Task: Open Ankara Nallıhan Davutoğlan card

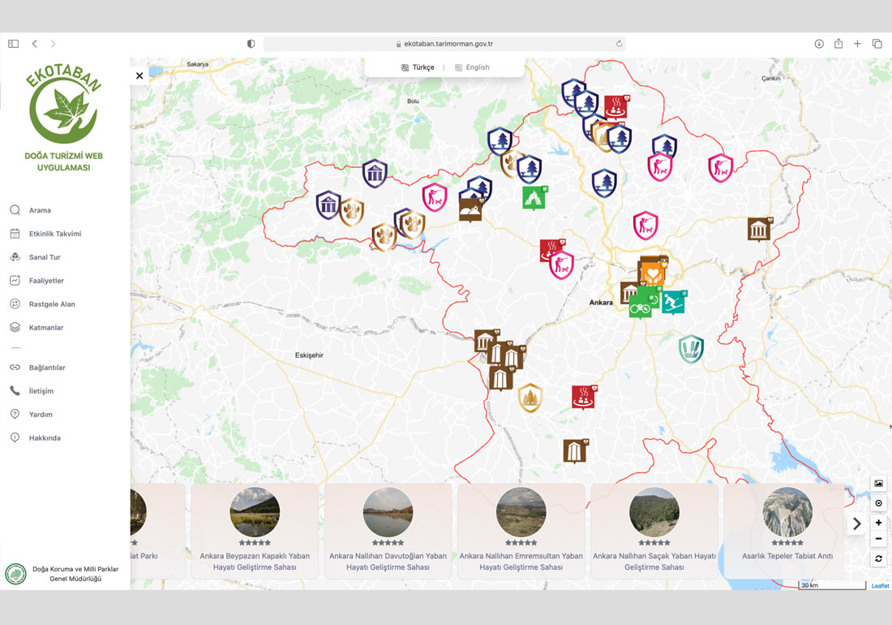Action: pyautogui.click(x=388, y=531)
